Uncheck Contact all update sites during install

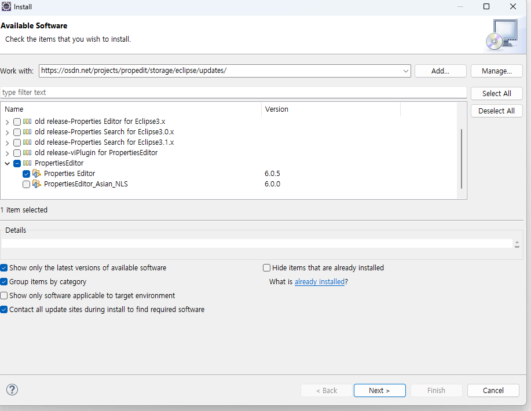(3, 310)
